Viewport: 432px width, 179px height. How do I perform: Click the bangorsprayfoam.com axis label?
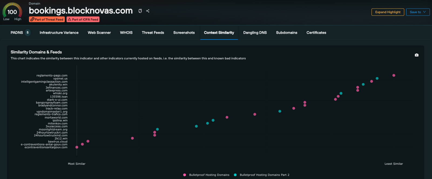pos(52,103)
